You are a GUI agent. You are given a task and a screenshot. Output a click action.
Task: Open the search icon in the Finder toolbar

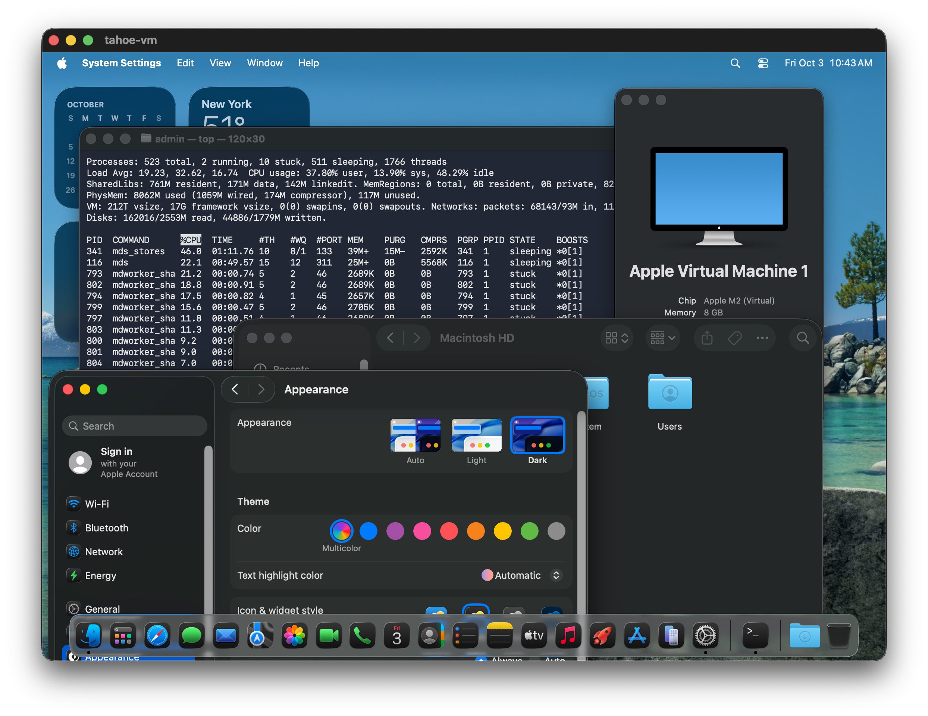[803, 338]
